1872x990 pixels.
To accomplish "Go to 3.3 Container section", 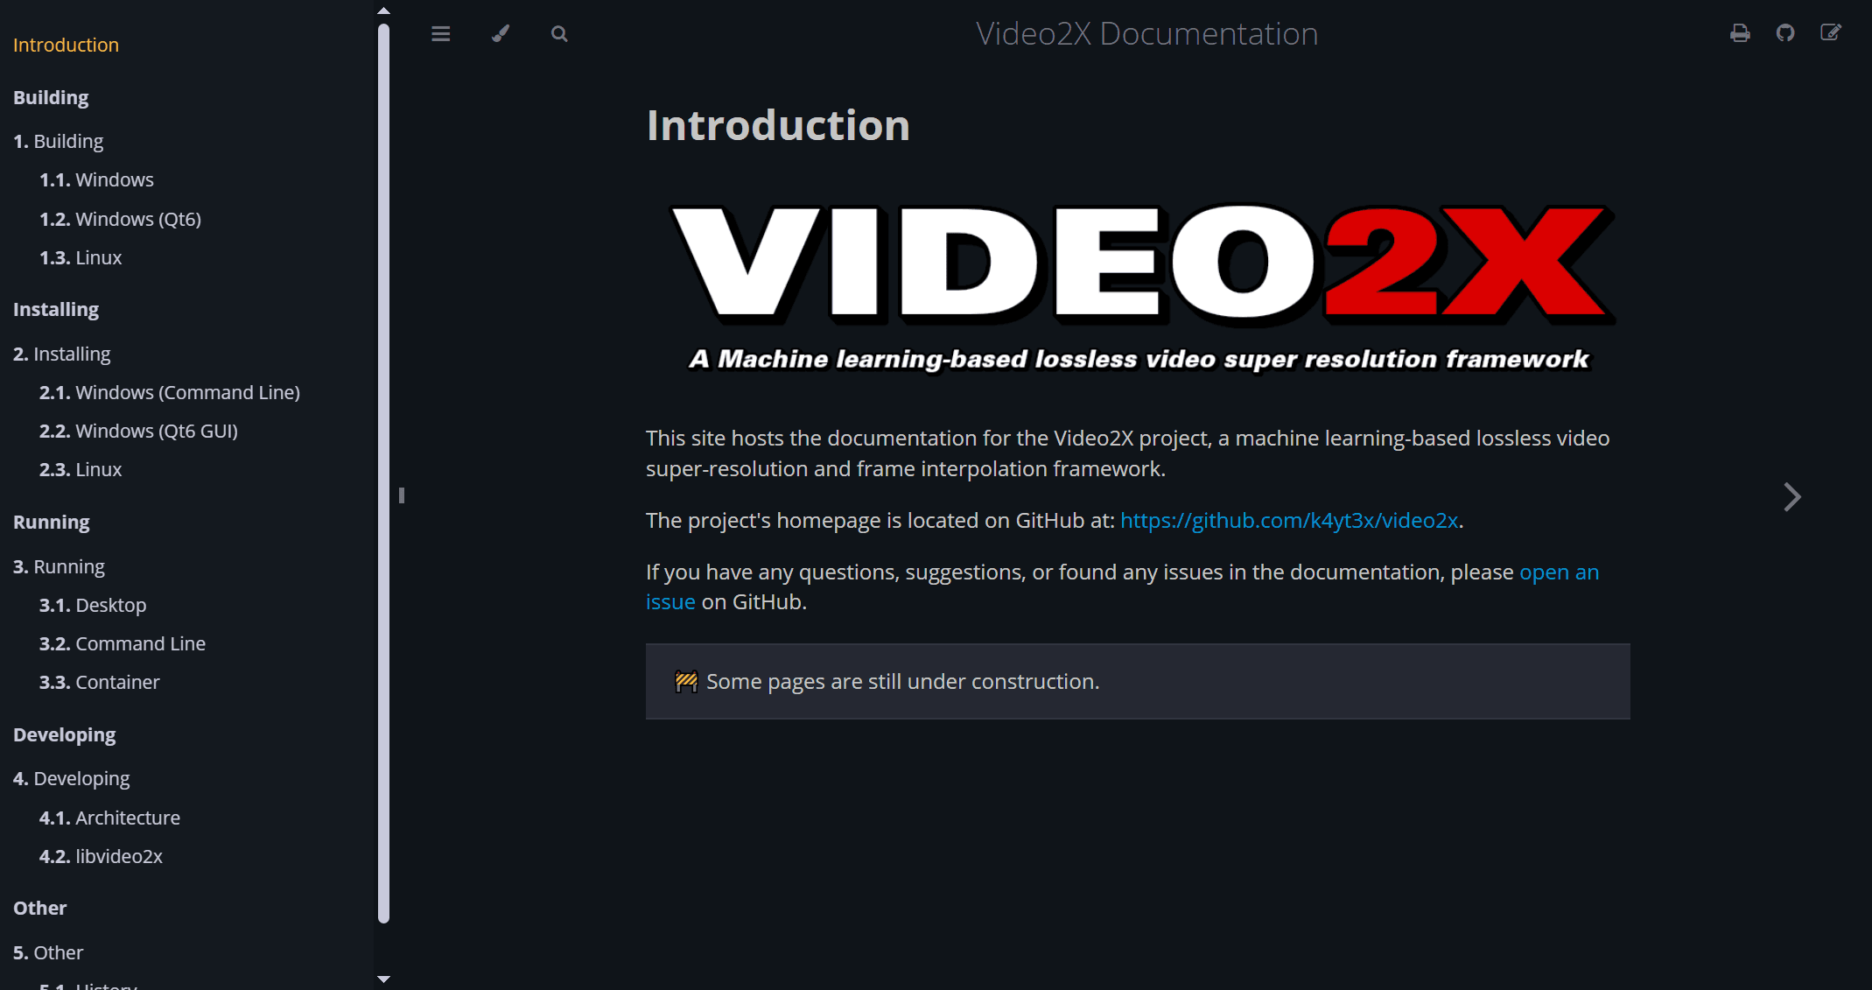I will tap(99, 682).
